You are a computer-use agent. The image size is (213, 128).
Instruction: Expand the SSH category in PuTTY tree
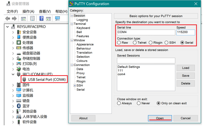click(75, 85)
